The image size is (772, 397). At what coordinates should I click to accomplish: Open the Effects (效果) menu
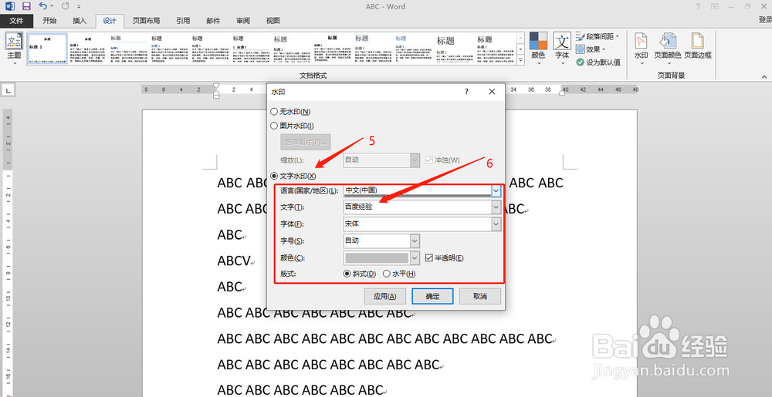591,49
